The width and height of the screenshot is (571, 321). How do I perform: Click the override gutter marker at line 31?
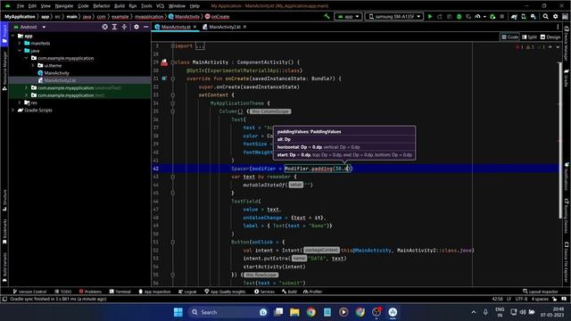pos(164,78)
